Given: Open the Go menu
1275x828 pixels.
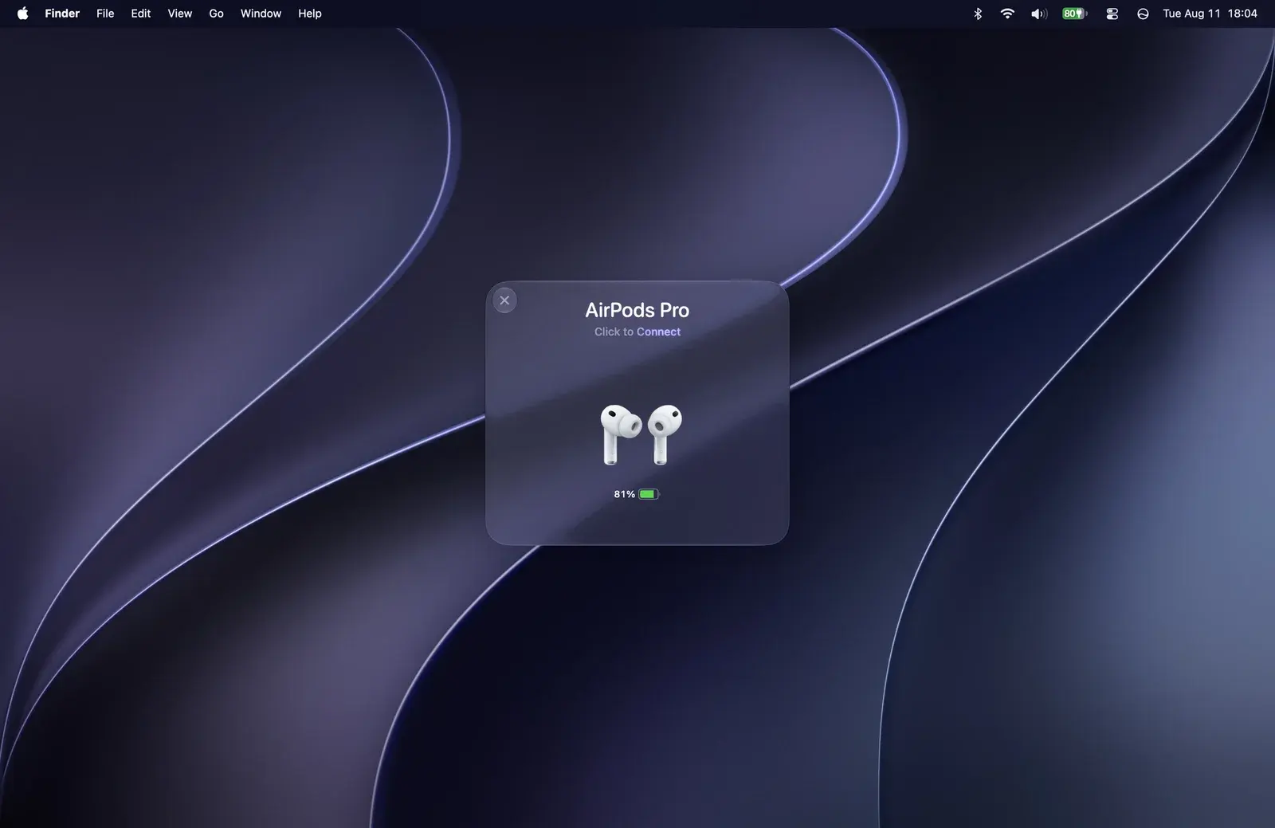Looking at the screenshot, I should pyautogui.click(x=216, y=14).
